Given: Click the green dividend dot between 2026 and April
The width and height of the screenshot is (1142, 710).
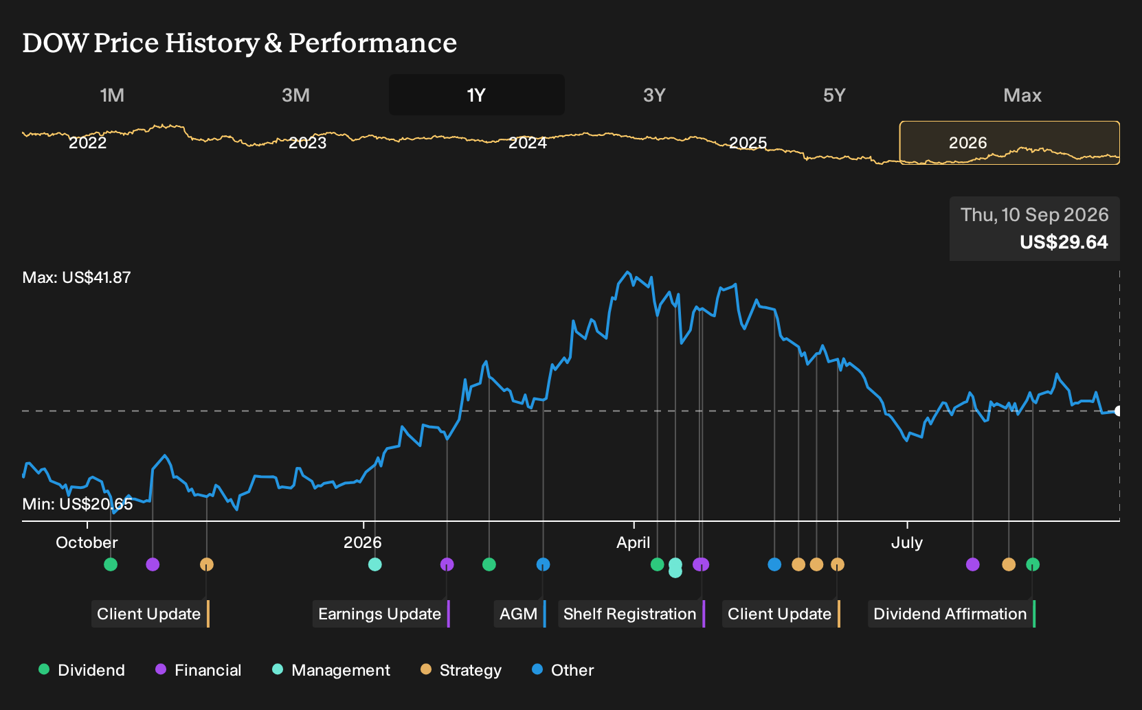Looking at the screenshot, I should pyautogui.click(x=489, y=564).
